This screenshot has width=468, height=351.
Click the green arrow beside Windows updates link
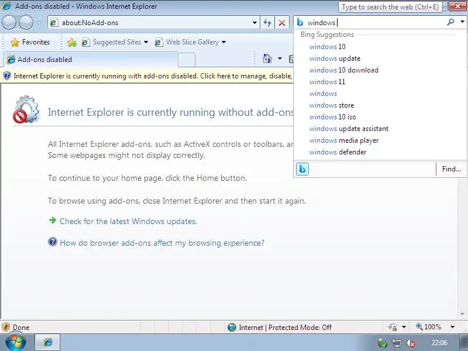pos(53,221)
